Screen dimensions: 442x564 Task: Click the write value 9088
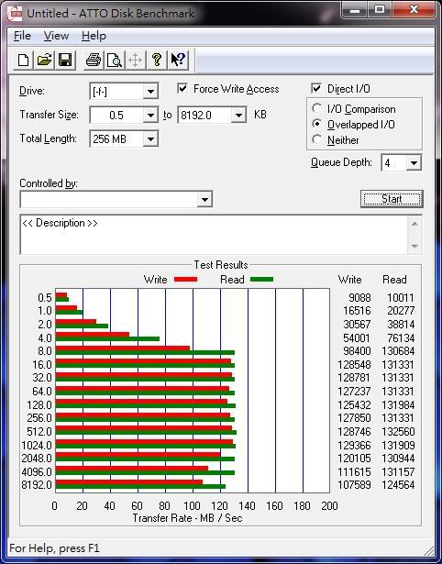coord(359,298)
